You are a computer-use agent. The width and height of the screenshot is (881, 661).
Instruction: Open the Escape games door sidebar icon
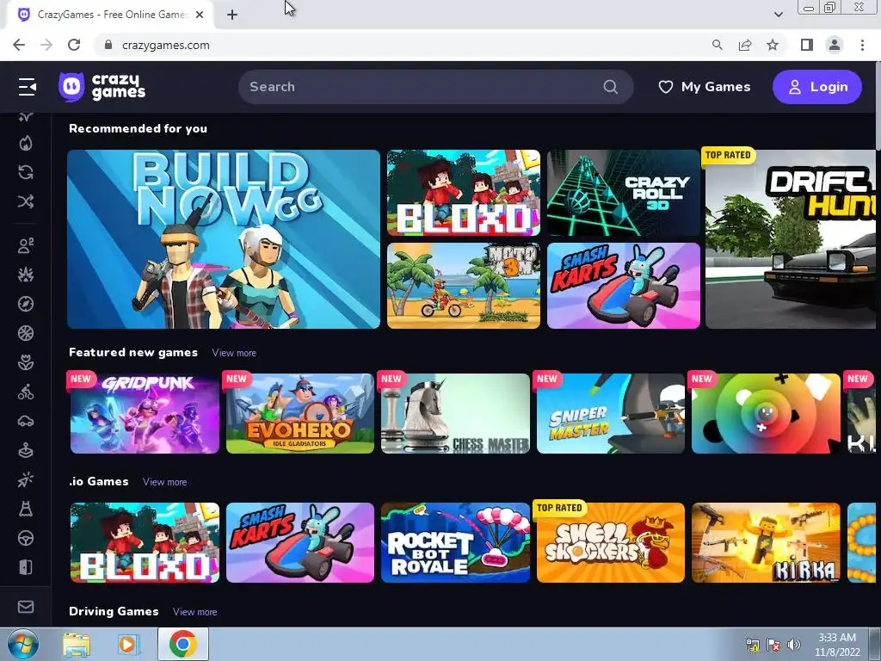tap(26, 567)
